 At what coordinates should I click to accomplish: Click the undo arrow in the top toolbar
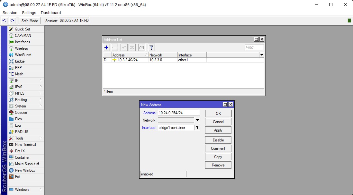tap(5, 21)
